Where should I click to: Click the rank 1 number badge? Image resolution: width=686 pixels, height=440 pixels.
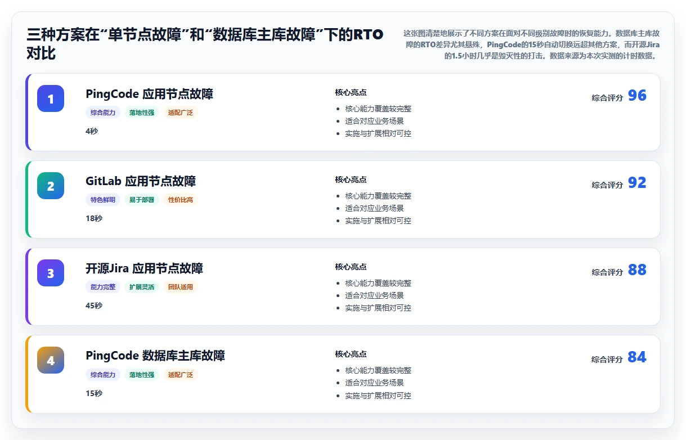click(51, 98)
